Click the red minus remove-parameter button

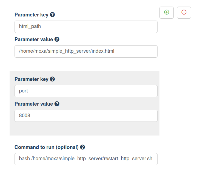[184, 12]
